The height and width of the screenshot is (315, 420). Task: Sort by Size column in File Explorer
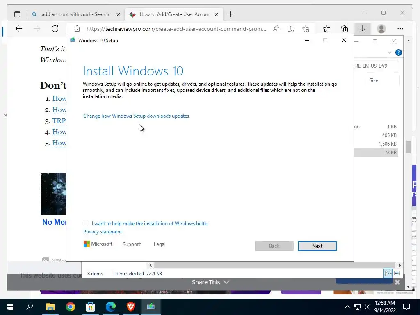coord(373,80)
